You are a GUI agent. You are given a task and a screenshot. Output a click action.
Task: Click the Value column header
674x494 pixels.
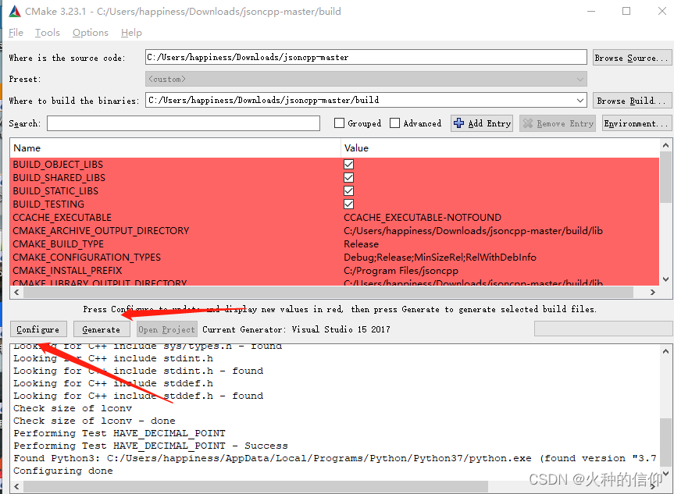click(501, 147)
